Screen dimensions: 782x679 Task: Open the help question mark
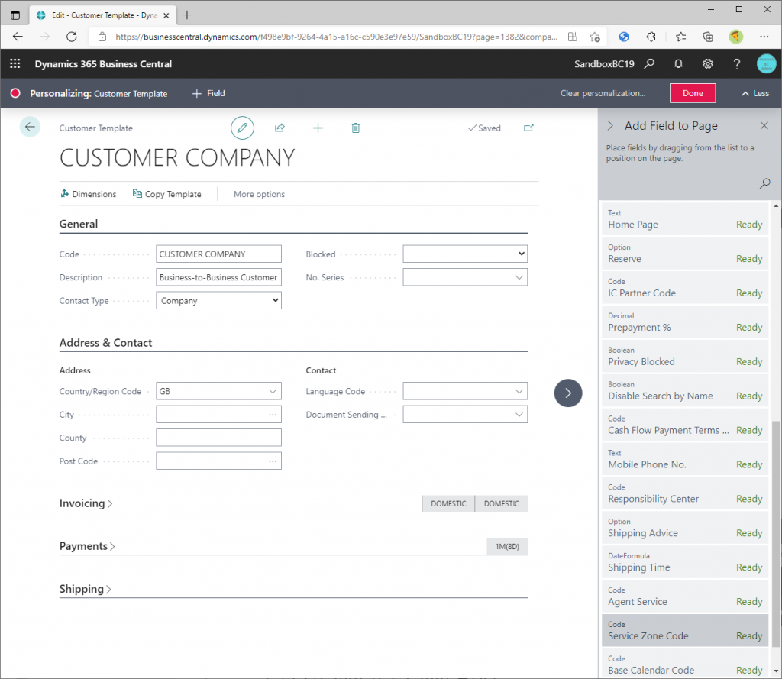pos(737,64)
